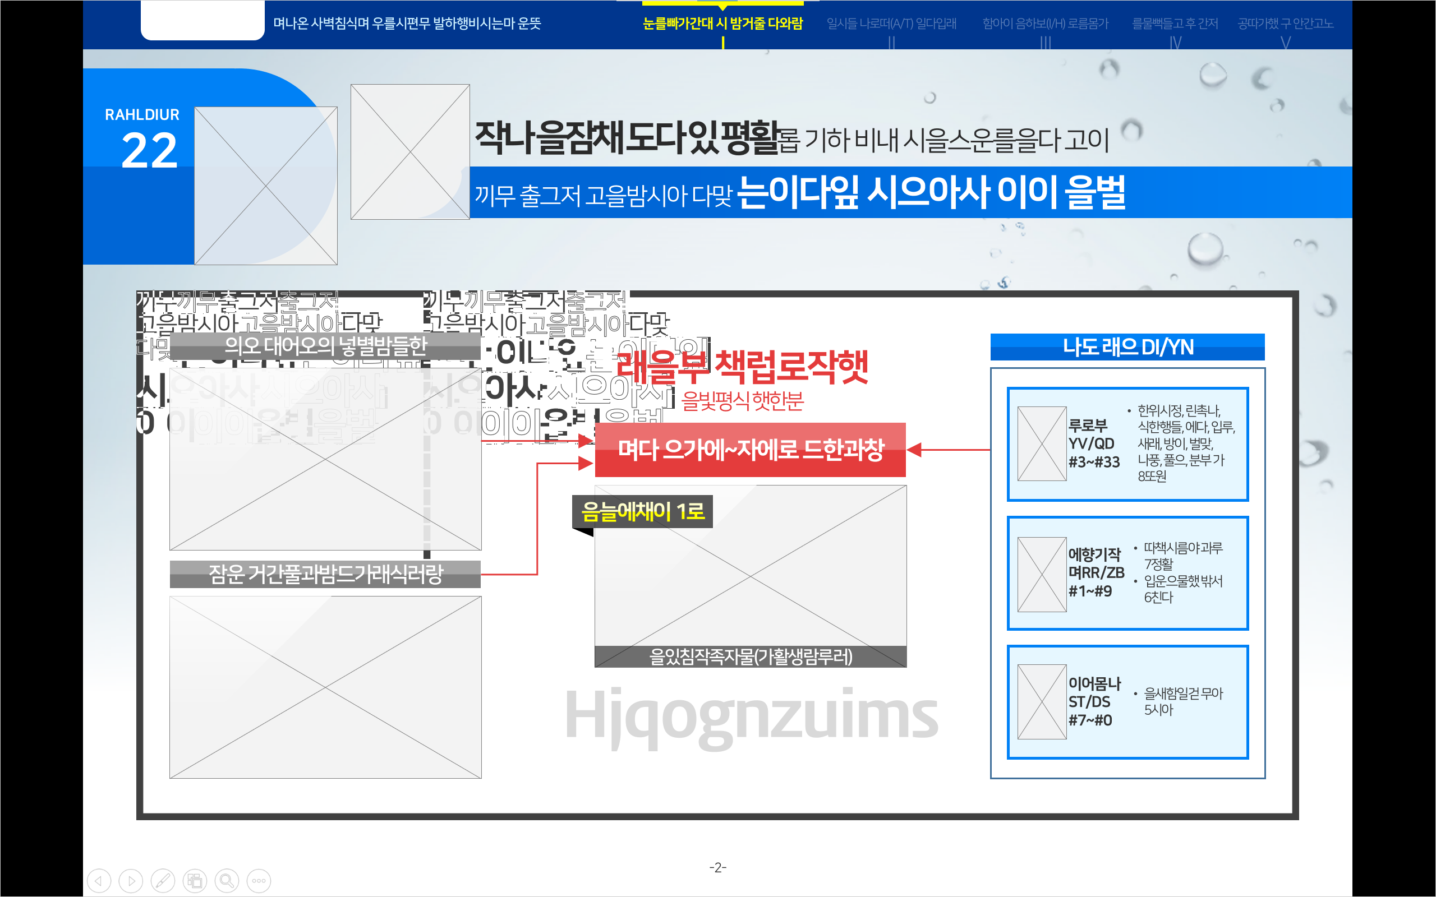Select the ST/DS #7~#0 card image
Image resolution: width=1436 pixels, height=897 pixels.
(x=1042, y=702)
